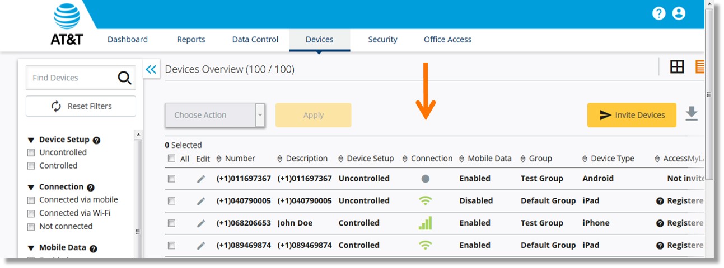
Task: Check the Not connected filter
Action: click(31, 227)
